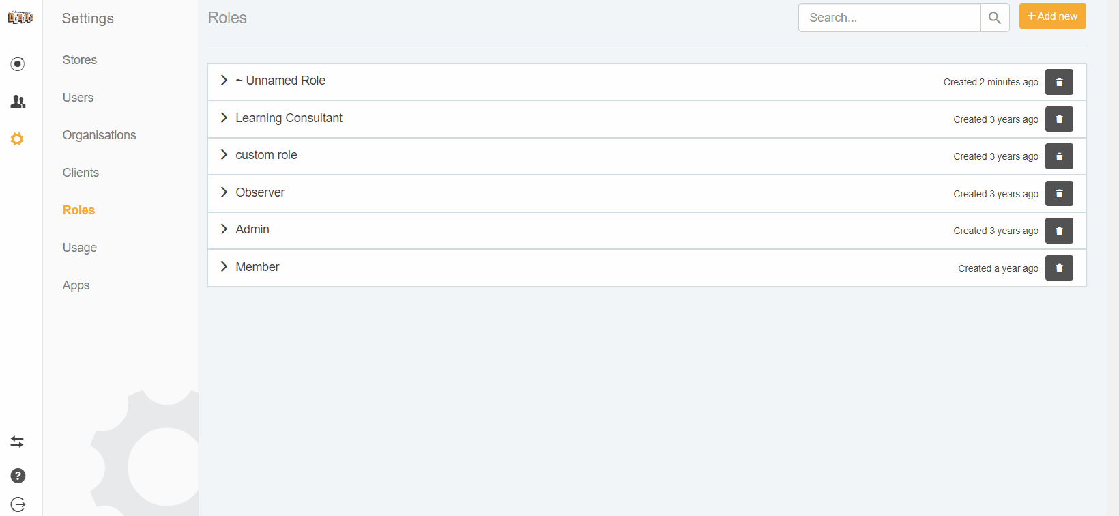Viewport: 1119px width, 516px height.
Task: Delete the Unnamed Role via its trash icon
Action: coord(1059,82)
